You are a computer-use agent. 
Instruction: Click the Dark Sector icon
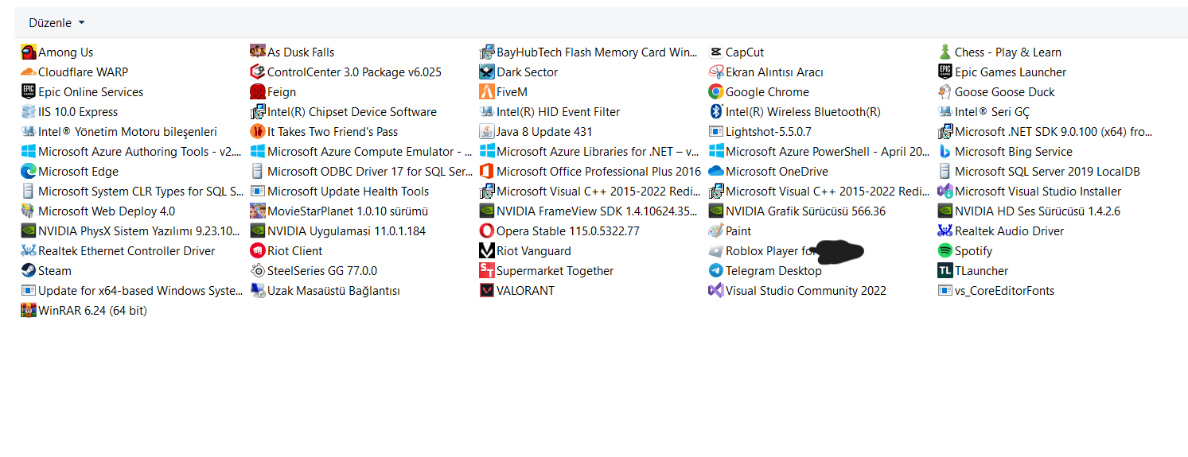coord(487,72)
